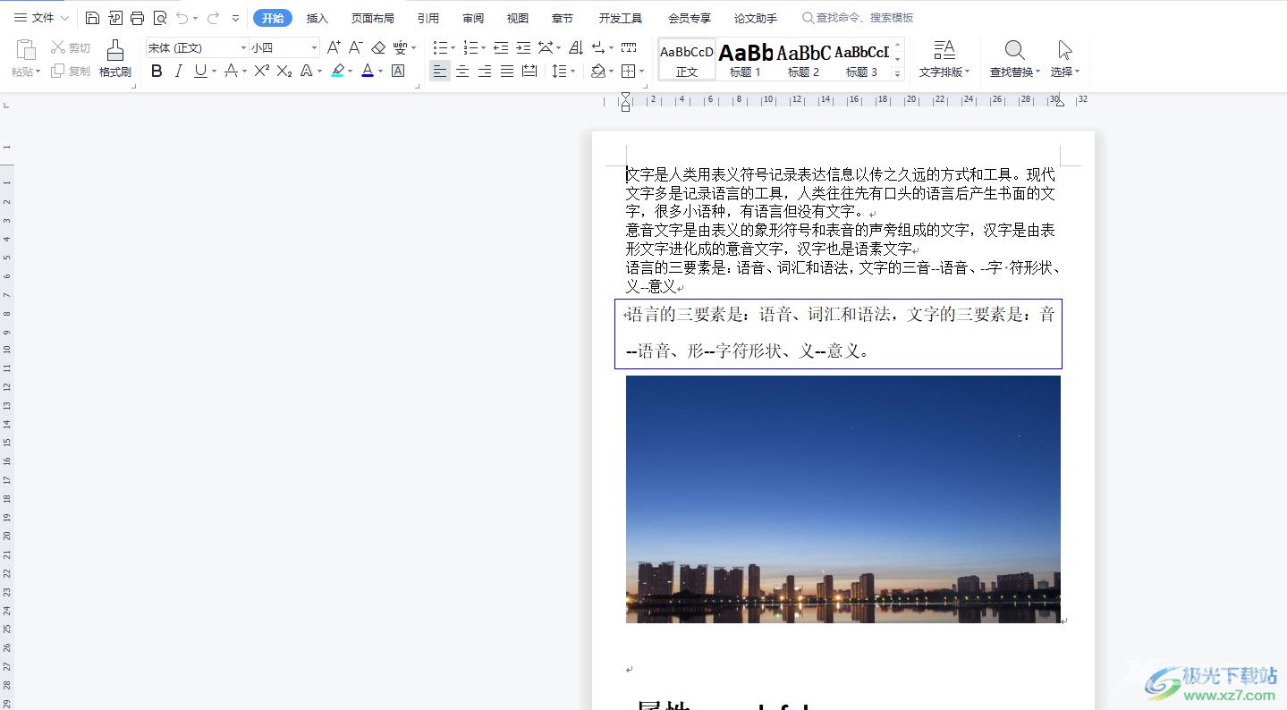Toggle bulleted list
1287x710 pixels.
click(x=440, y=47)
